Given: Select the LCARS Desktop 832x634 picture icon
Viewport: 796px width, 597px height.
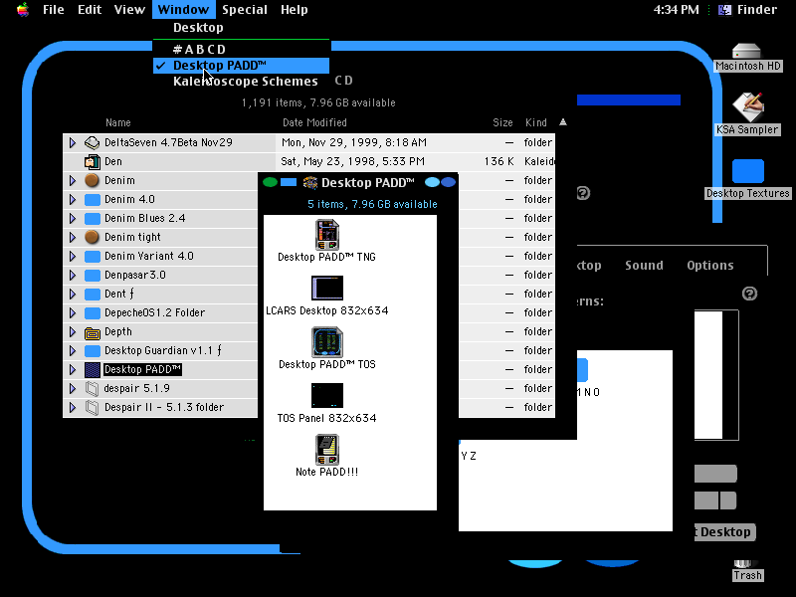Looking at the screenshot, I should (327, 289).
